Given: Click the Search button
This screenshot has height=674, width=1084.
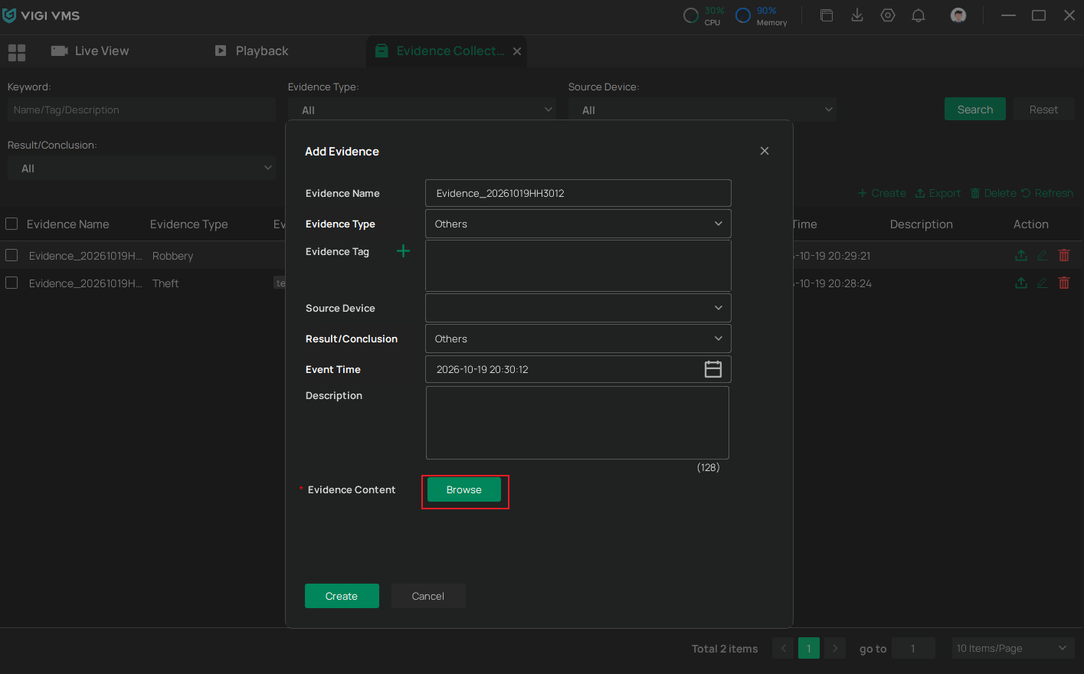Looking at the screenshot, I should [975, 110].
